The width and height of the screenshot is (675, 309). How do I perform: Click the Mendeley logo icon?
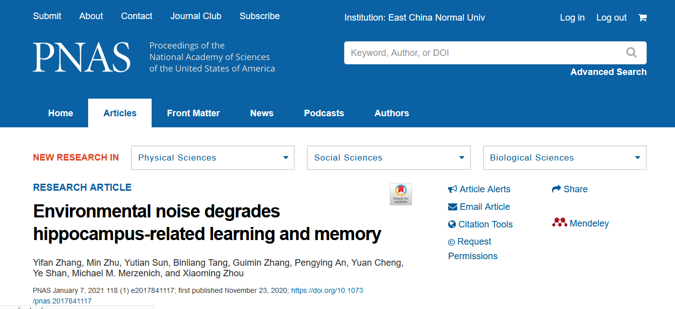(559, 222)
